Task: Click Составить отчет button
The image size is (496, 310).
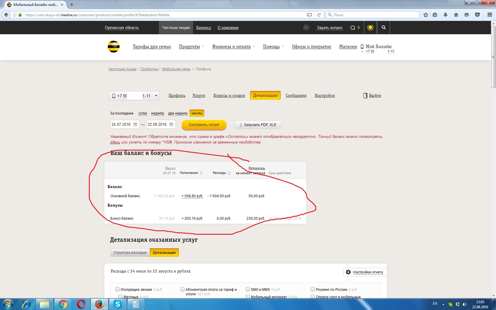Action: tap(204, 125)
